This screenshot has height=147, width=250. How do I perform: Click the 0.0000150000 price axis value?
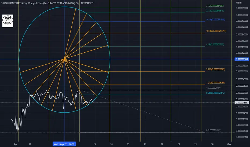click(x=242, y=47)
